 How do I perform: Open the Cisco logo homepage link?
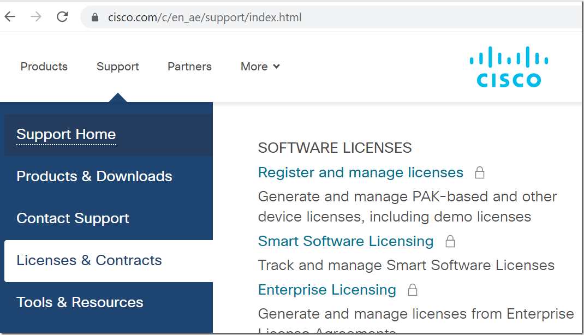[509, 67]
